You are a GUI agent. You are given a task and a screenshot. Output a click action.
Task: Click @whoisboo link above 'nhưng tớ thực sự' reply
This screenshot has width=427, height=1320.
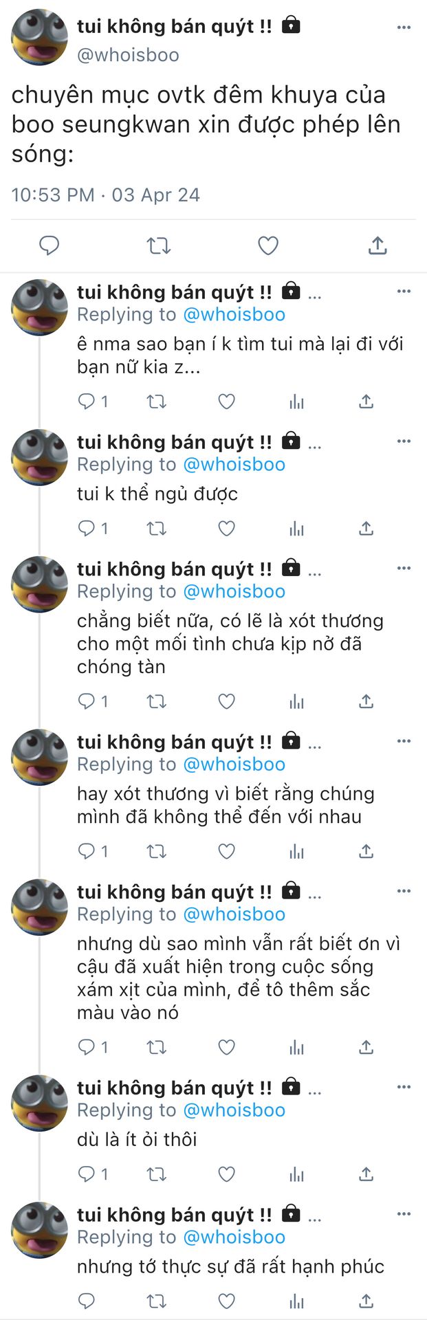click(234, 1237)
